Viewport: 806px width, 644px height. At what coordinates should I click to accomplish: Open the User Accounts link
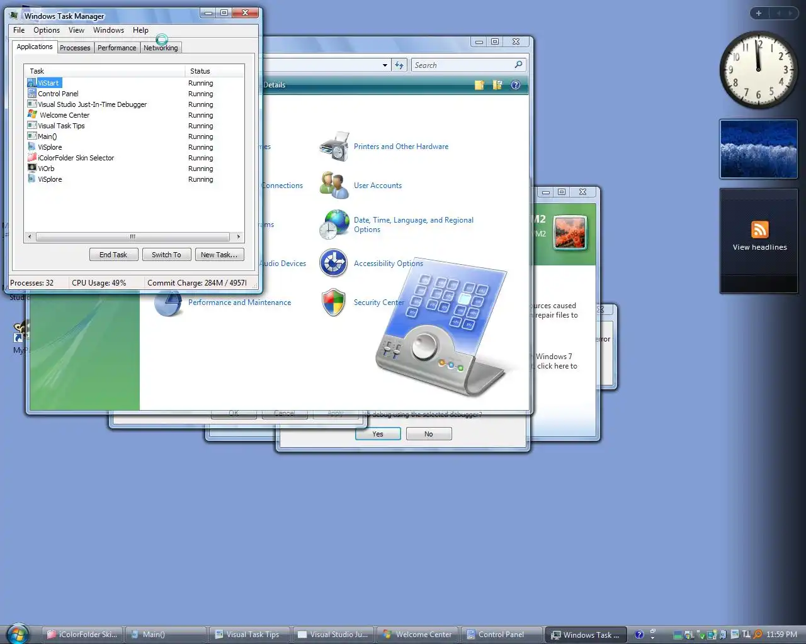[378, 186]
